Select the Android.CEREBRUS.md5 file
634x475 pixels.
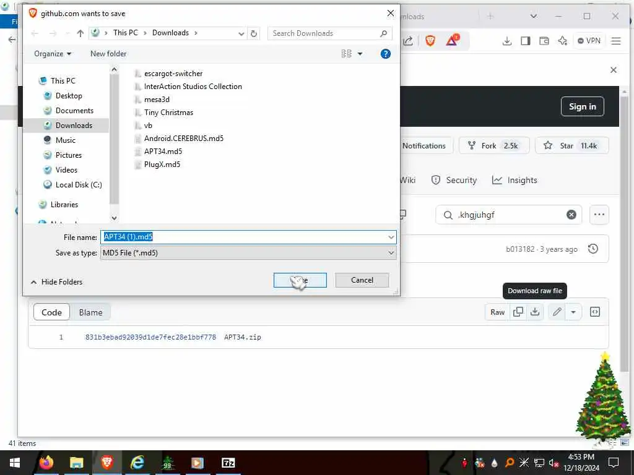click(x=183, y=138)
